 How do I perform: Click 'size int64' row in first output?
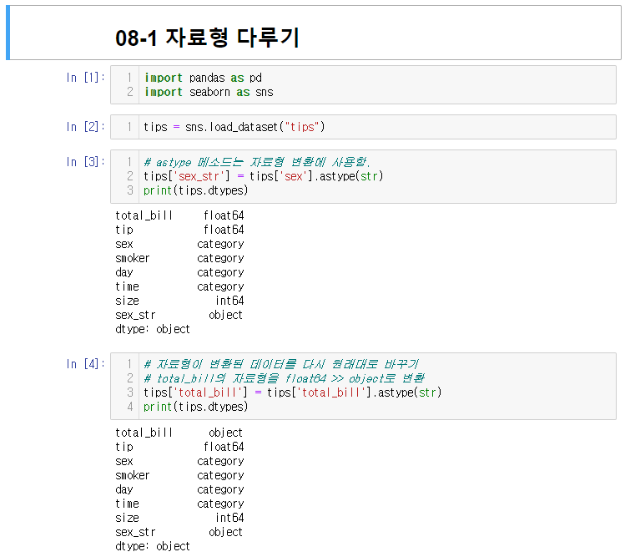(179, 301)
